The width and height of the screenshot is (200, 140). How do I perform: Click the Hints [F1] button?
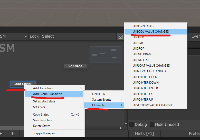[144, 134]
